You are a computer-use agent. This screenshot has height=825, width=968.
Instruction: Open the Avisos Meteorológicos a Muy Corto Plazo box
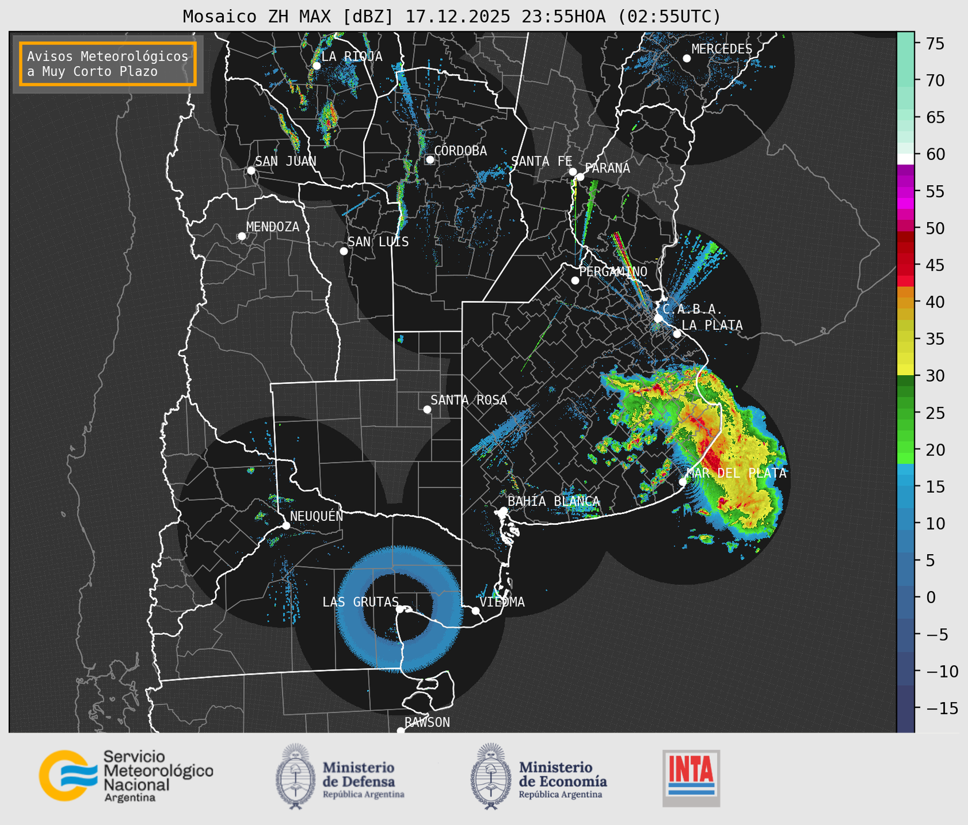coord(108,64)
